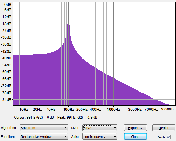Click the 200Hz axis label
The width and height of the screenshot is (176, 141).
pos(82,109)
